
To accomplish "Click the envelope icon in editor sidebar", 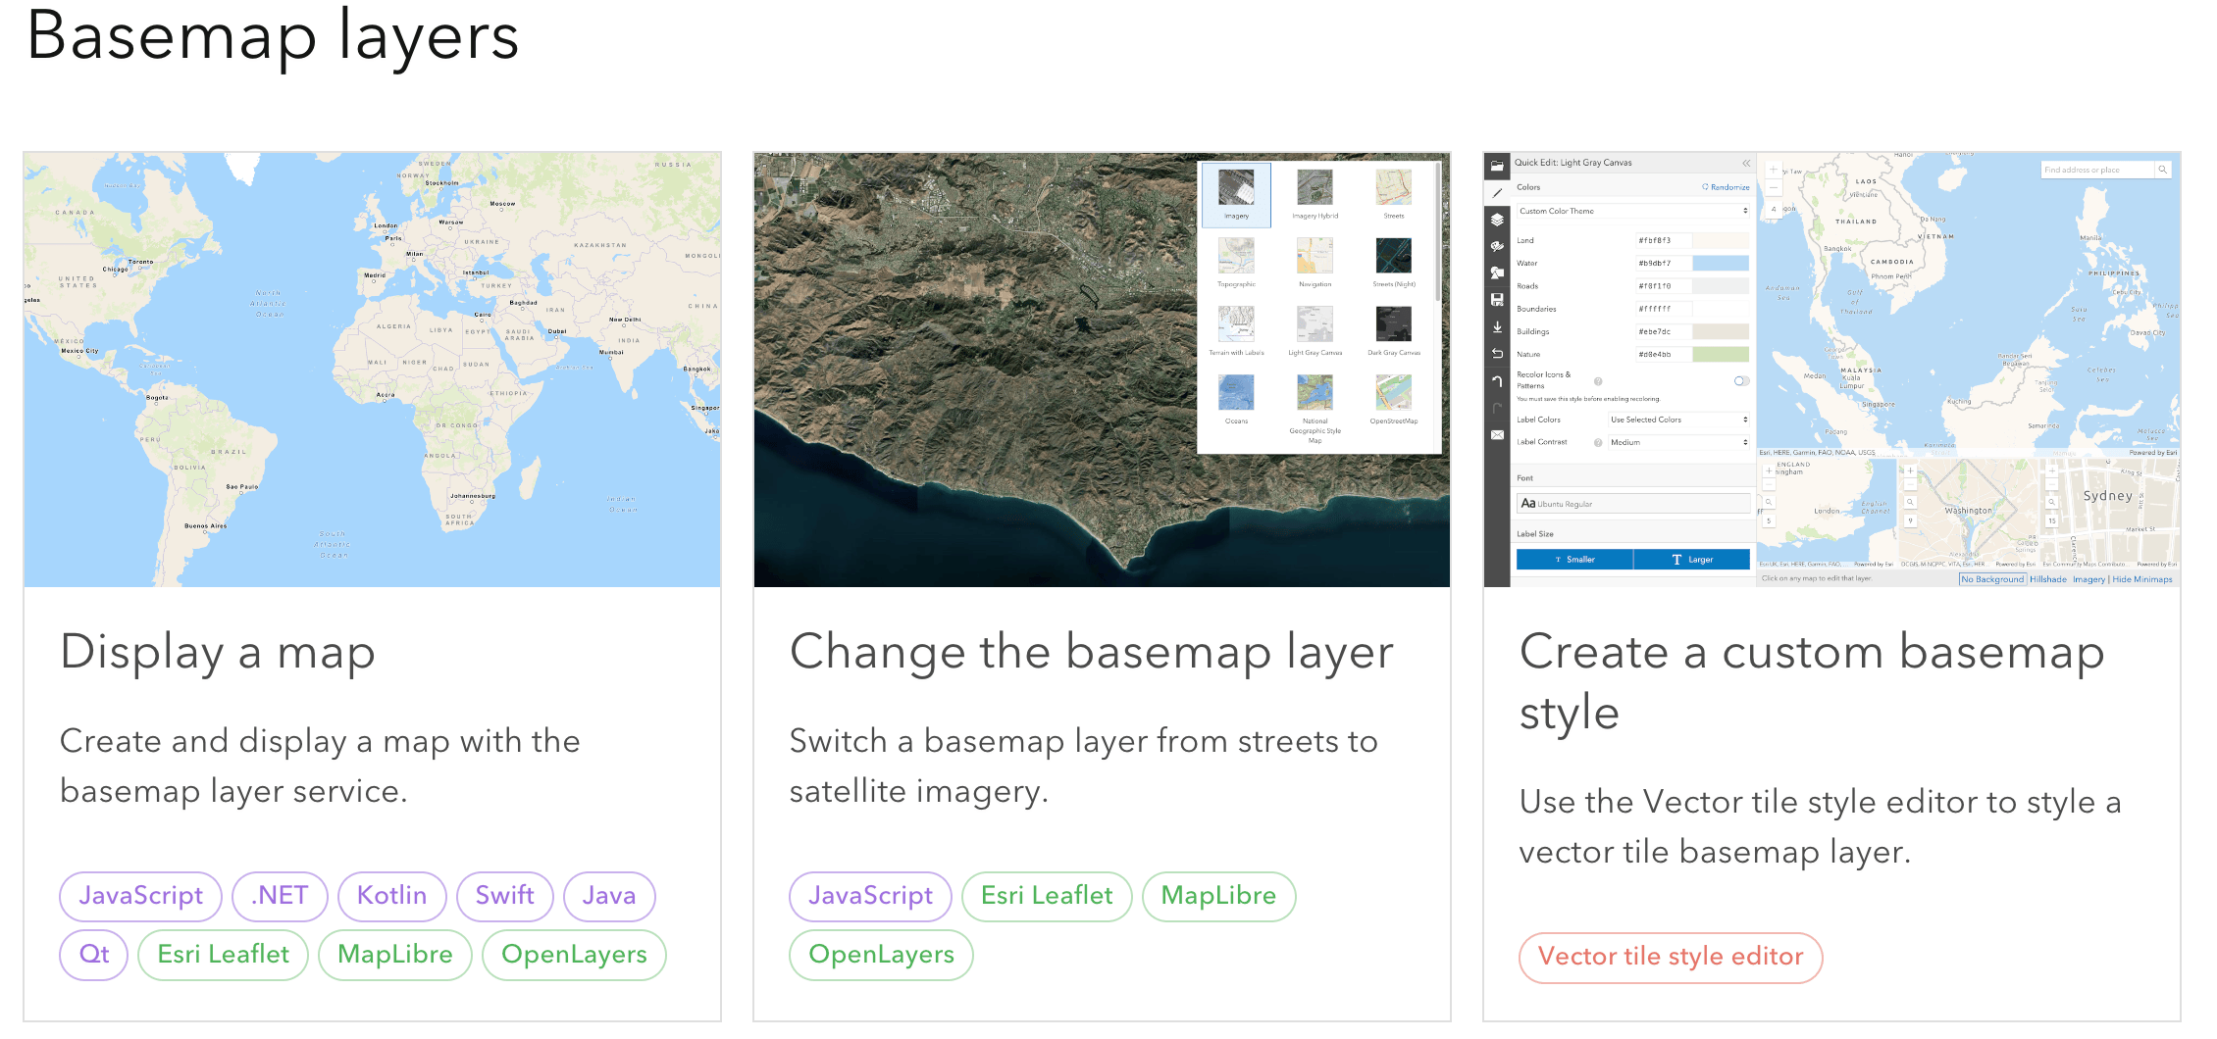I will coord(1497,435).
